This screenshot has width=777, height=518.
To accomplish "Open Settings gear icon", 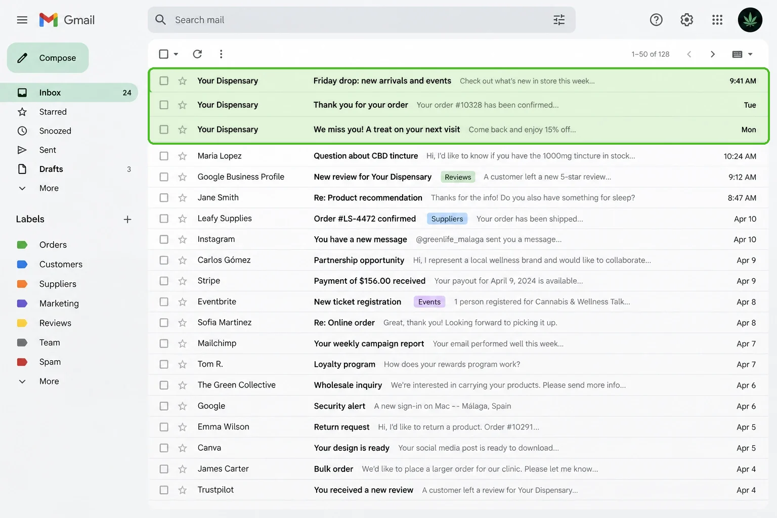I will pos(686,20).
